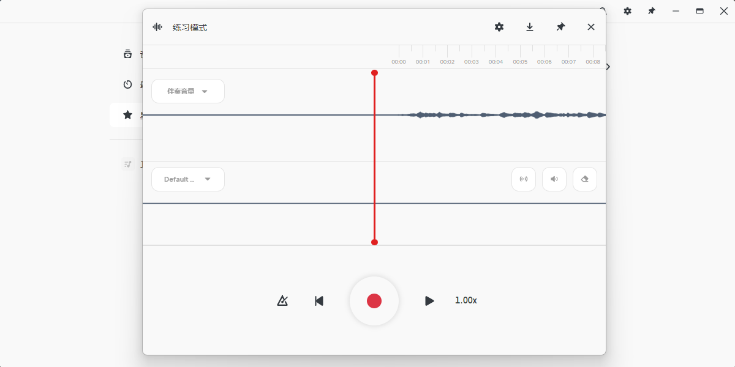Download the recording
The width and height of the screenshot is (735, 367).
(x=530, y=27)
